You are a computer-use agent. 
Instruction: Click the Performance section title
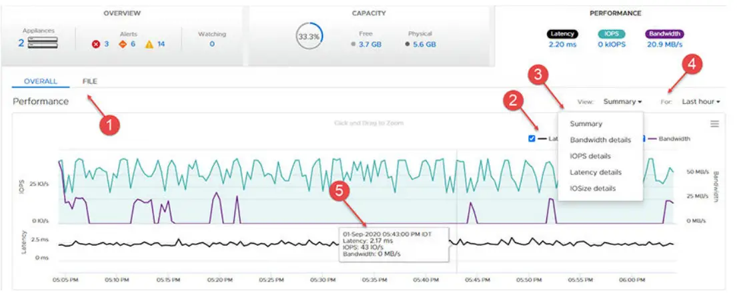coord(41,101)
